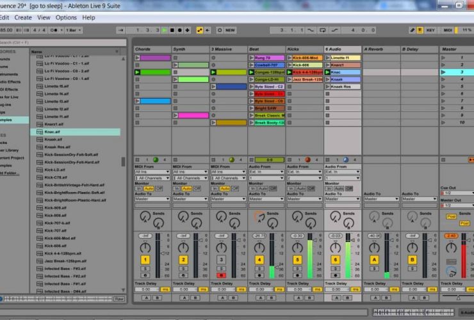Open the Master Out 1/2 dropdown
This screenshot has width=474, height=320.
457,205
